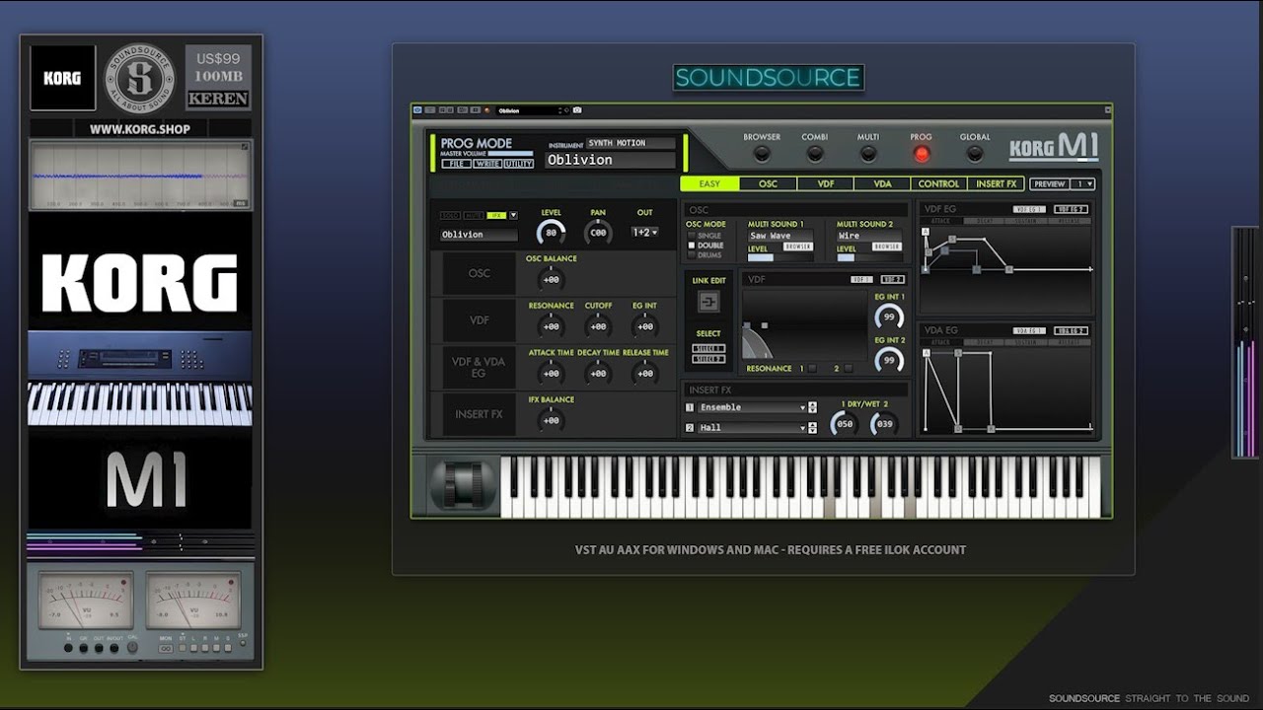The width and height of the screenshot is (1263, 710).
Task: Click the Pan knob showing C00
Action: (x=598, y=233)
